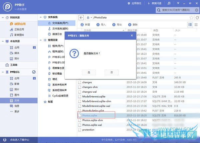Open Cydia安装目录
This screenshot has height=143, width=200.
(58, 96)
